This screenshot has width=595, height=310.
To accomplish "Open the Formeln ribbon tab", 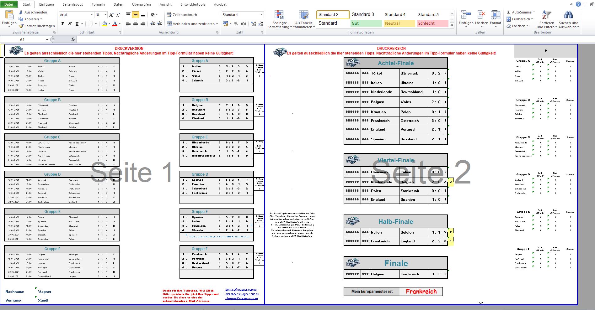I will [x=98, y=4].
